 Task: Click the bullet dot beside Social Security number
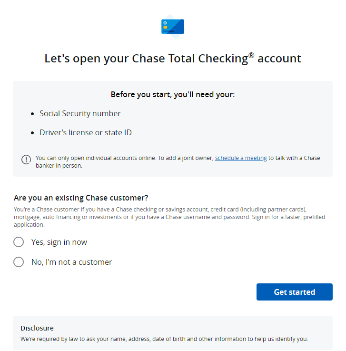[x=32, y=114]
